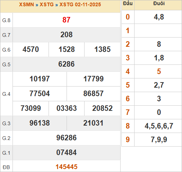
Task: Select the G.7 prize number 208
Action: coord(67,35)
